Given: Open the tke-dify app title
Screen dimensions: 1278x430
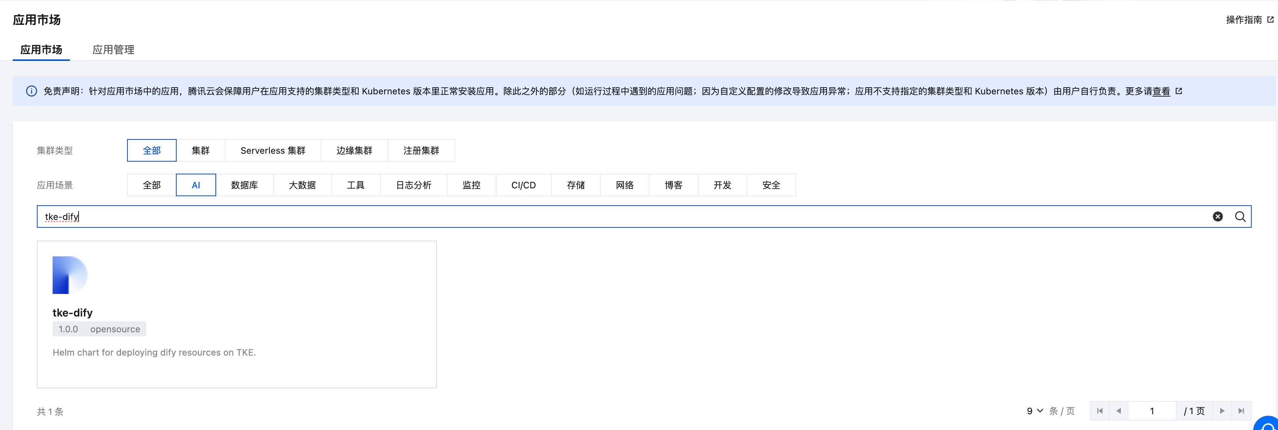Looking at the screenshot, I should coord(73,312).
